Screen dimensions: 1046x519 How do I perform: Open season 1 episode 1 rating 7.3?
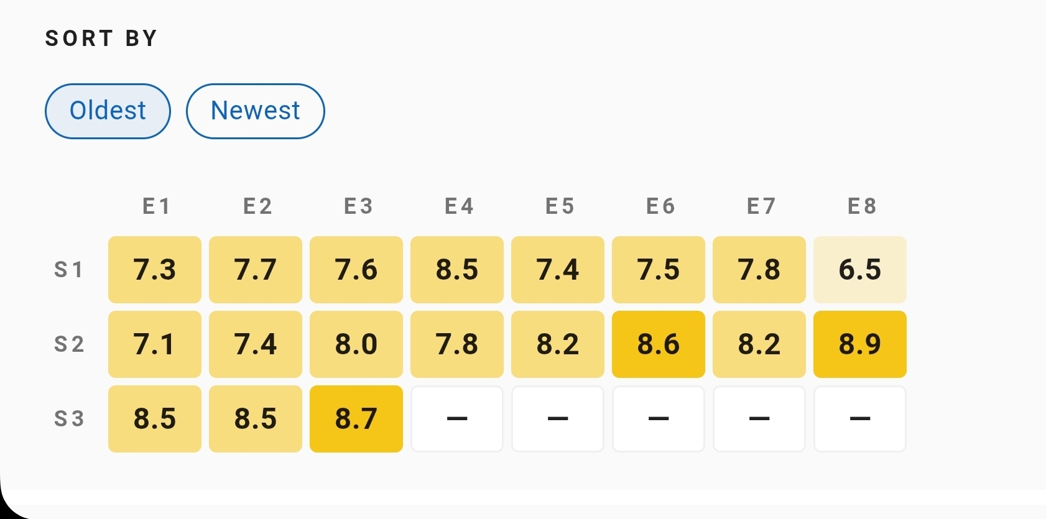pos(155,270)
